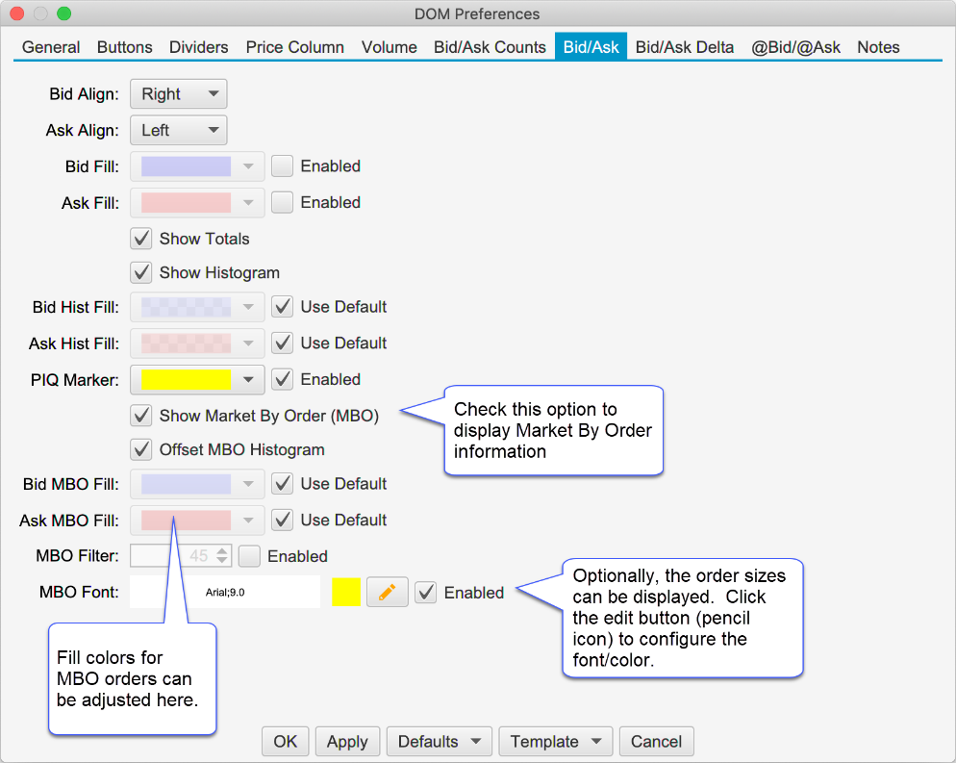Enable the Bid Fill checkbox
The height and width of the screenshot is (763, 956).
pos(282,166)
